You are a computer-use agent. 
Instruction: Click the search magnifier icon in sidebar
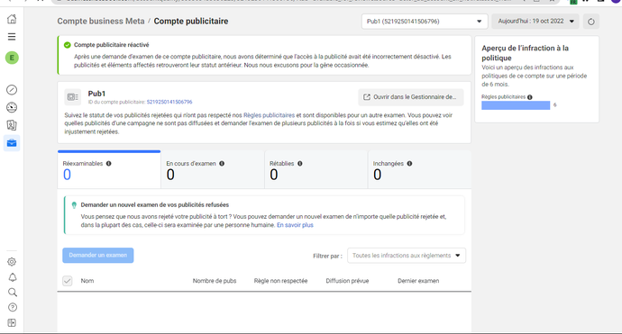[x=13, y=293]
